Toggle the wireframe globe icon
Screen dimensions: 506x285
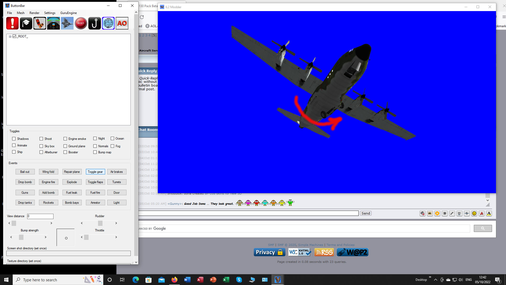coord(108,23)
